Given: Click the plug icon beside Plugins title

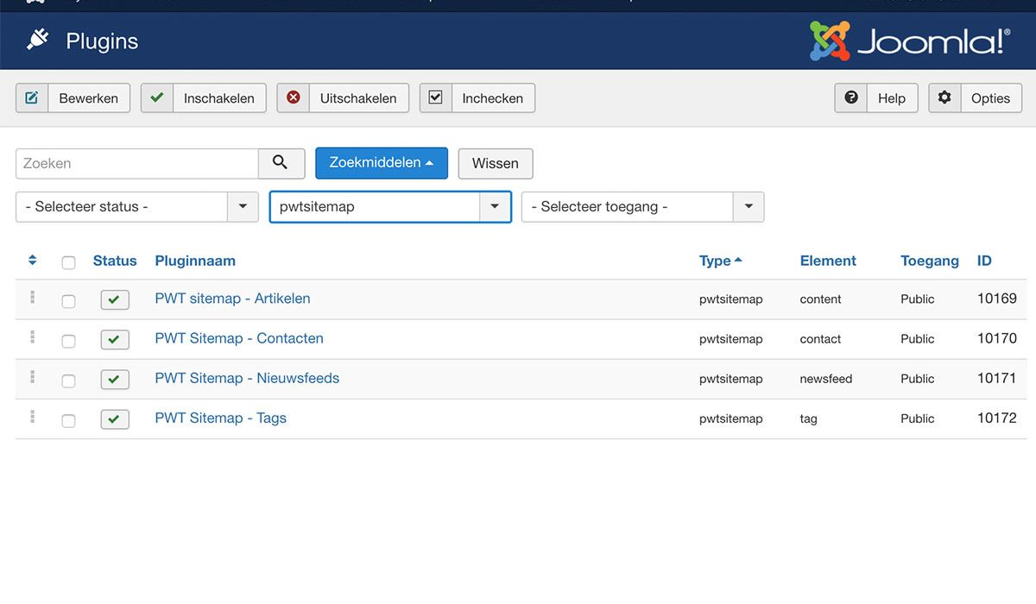Looking at the screenshot, I should tap(37, 41).
